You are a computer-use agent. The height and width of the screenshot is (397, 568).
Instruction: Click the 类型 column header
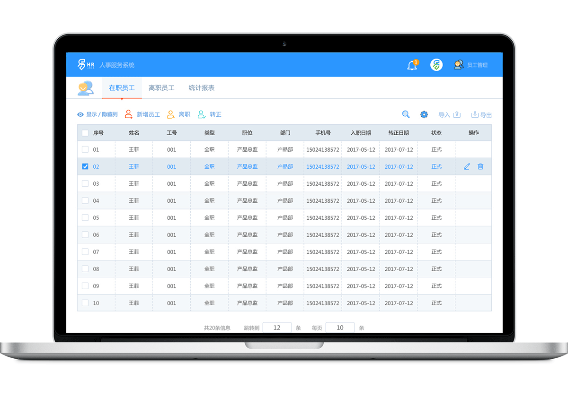(x=209, y=133)
